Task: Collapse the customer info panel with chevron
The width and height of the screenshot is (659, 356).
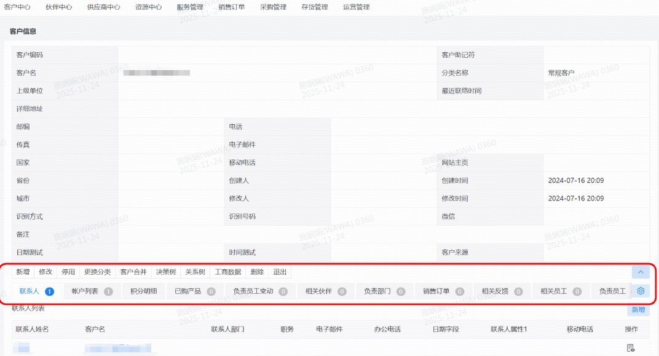Action: click(640, 272)
